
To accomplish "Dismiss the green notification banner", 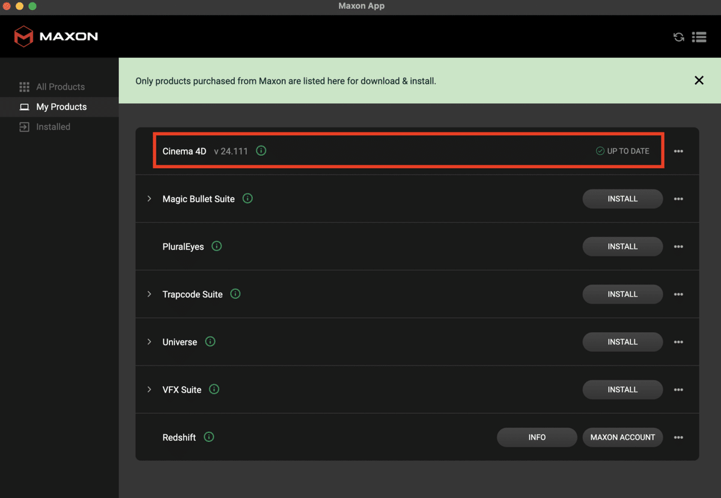I will tap(699, 81).
